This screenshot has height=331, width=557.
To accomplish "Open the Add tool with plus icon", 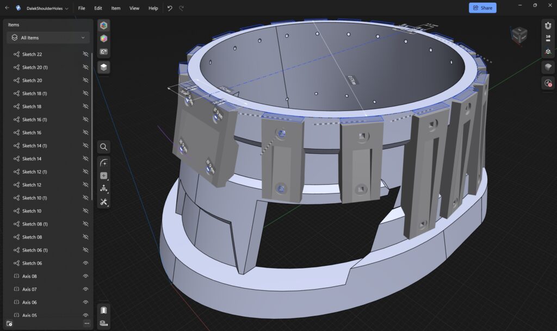I will [x=103, y=176].
